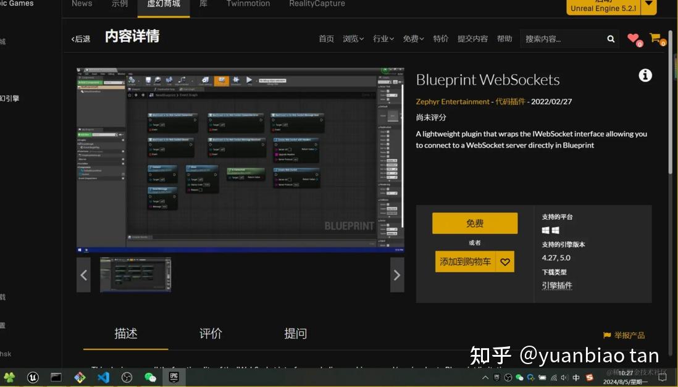Switch to the 提问 tab

tap(295, 333)
